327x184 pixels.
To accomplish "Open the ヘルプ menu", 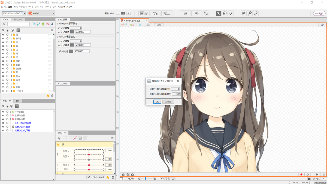I will [69, 7].
